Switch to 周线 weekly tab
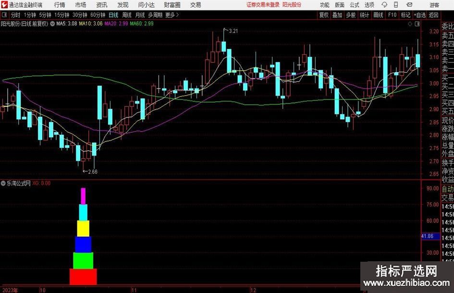The image size is (454, 293). click(127, 15)
